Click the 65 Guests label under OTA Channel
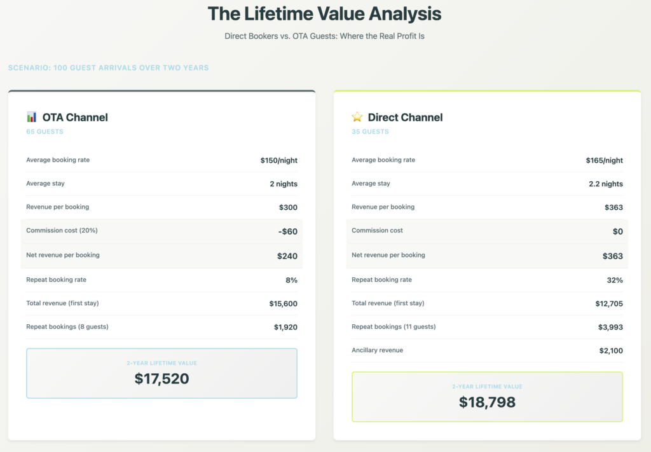Viewport: 651px width, 452px height. tap(45, 132)
